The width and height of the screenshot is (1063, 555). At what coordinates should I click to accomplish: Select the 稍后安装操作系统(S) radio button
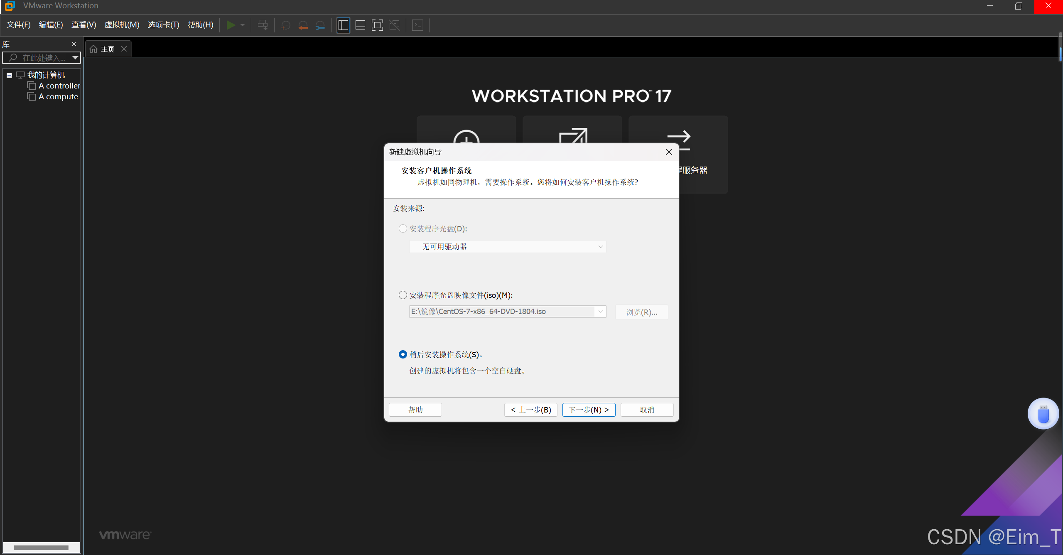pos(403,355)
